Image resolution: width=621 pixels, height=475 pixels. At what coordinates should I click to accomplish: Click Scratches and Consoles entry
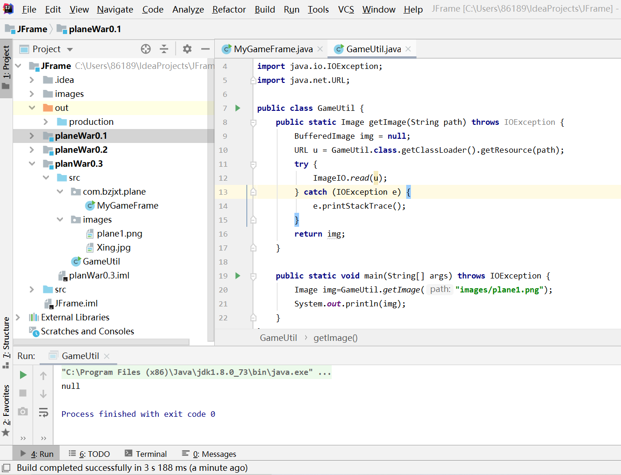click(x=82, y=331)
